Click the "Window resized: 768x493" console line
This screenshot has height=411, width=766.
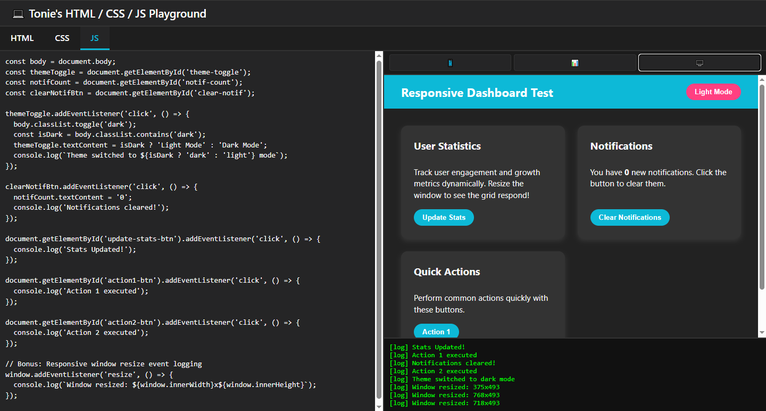(x=445, y=395)
